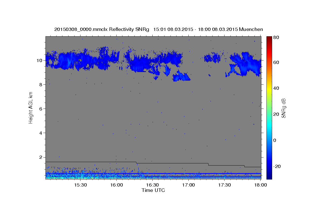This screenshot has height=215, width=323.
Task: Click the 15:30 time tick label
Action: [x=80, y=185]
